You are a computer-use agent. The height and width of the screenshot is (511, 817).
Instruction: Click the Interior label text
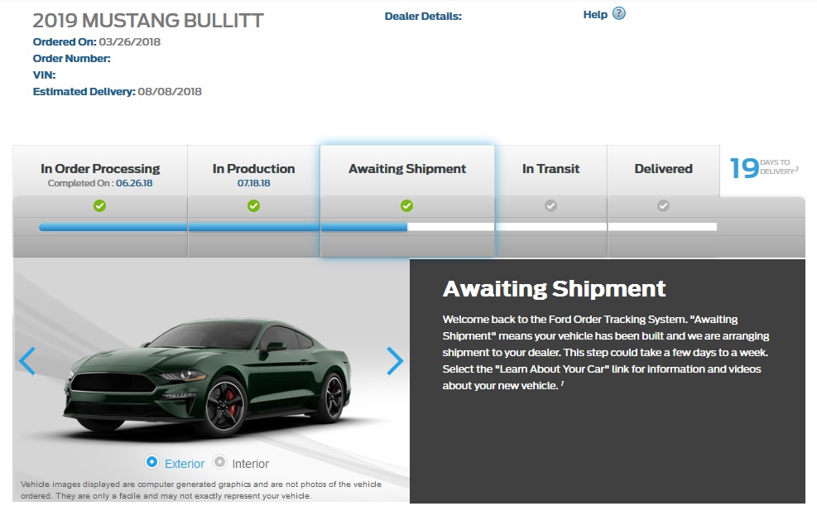[x=251, y=464]
